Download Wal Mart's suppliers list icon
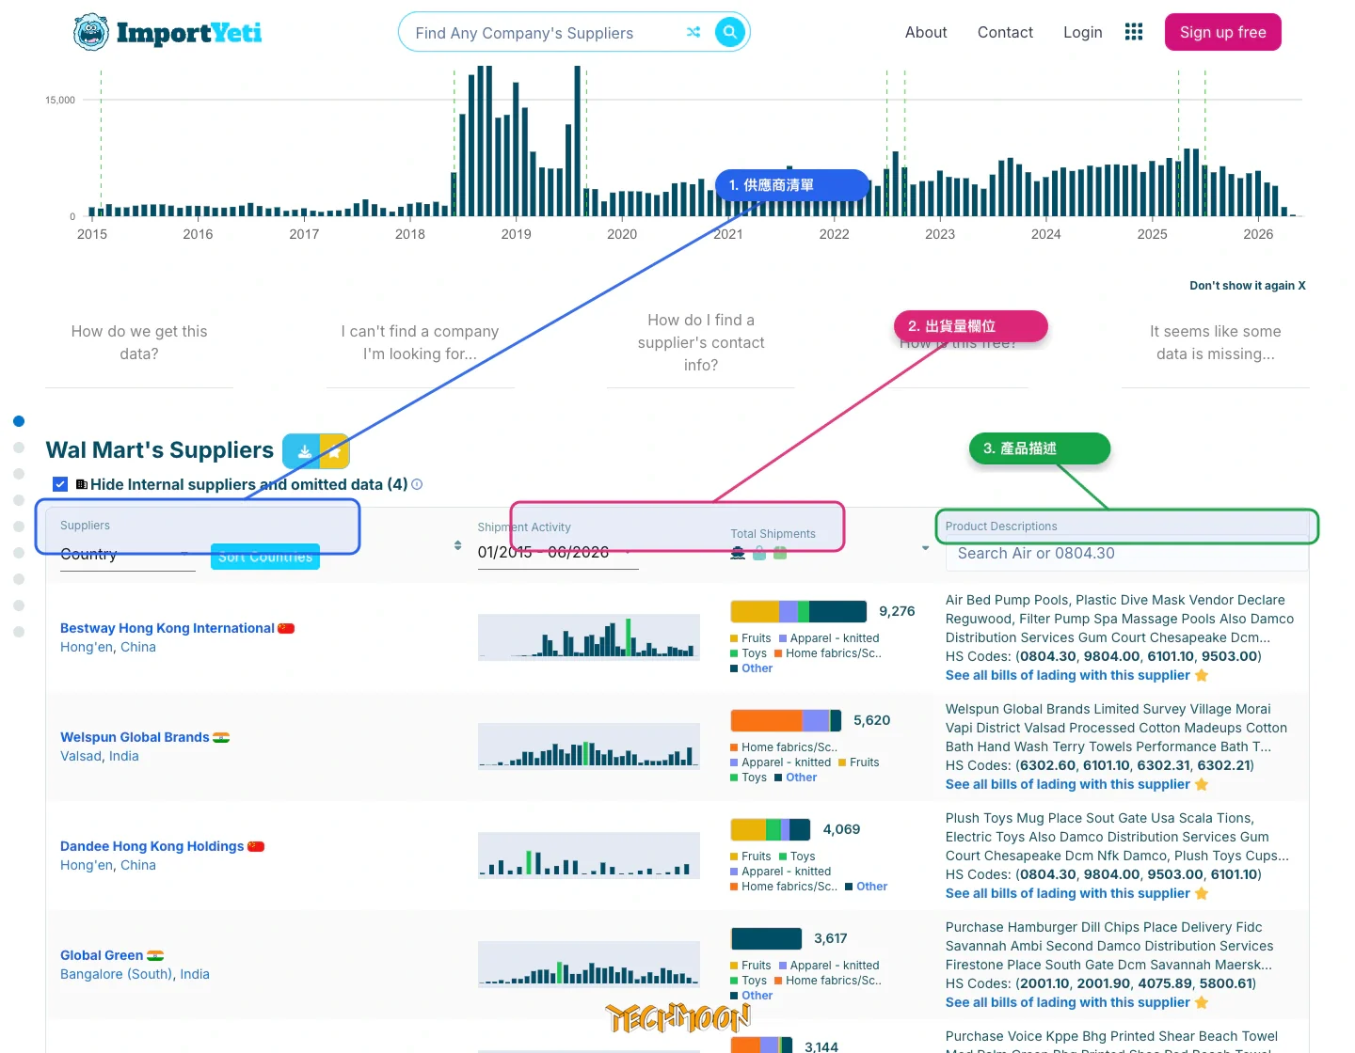 click(302, 451)
